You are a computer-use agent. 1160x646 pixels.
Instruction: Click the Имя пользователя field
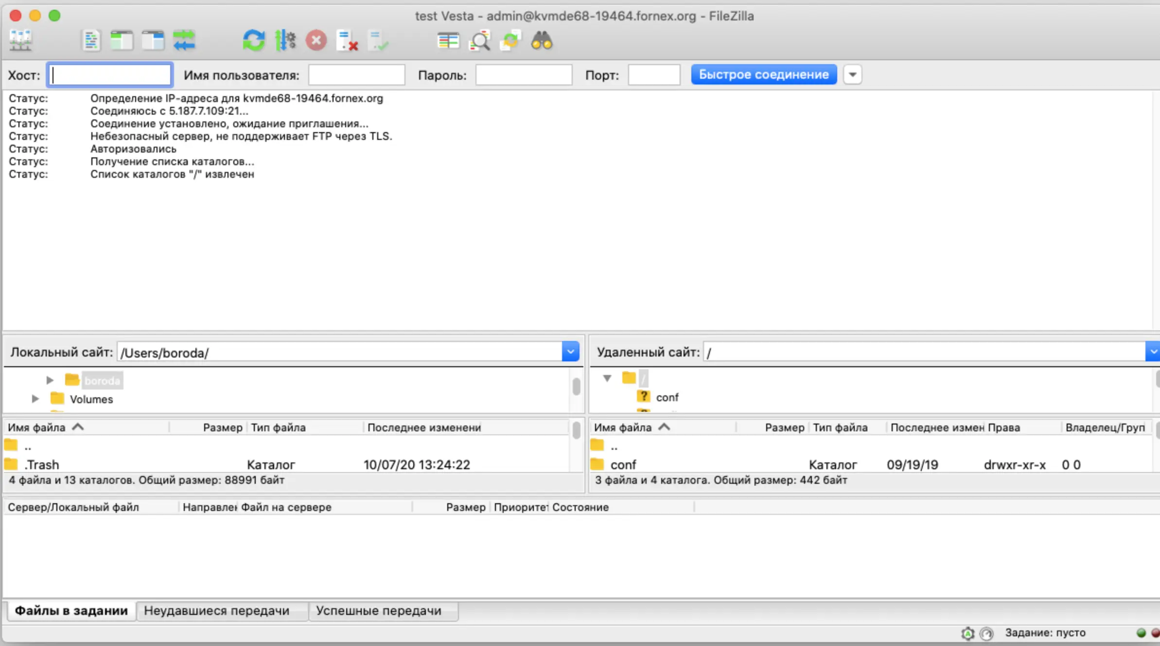click(x=356, y=75)
